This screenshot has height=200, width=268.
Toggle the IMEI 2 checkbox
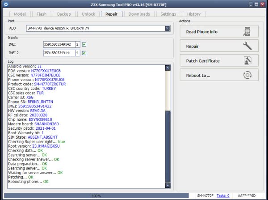tap(84, 53)
